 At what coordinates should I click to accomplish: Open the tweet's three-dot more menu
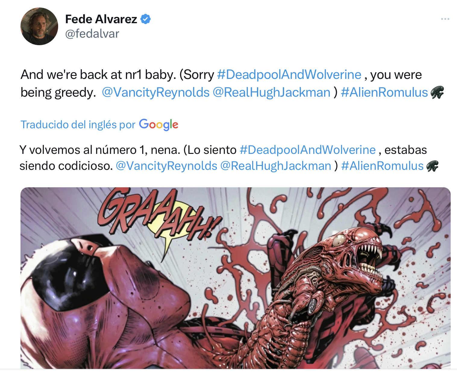[445, 19]
